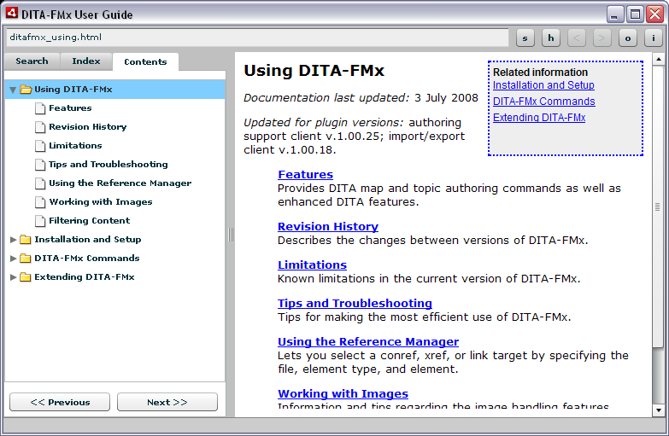Image resolution: width=669 pixels, height=436 pixels.
Task: Switch to the Index tab
Action: pos(86,61)
